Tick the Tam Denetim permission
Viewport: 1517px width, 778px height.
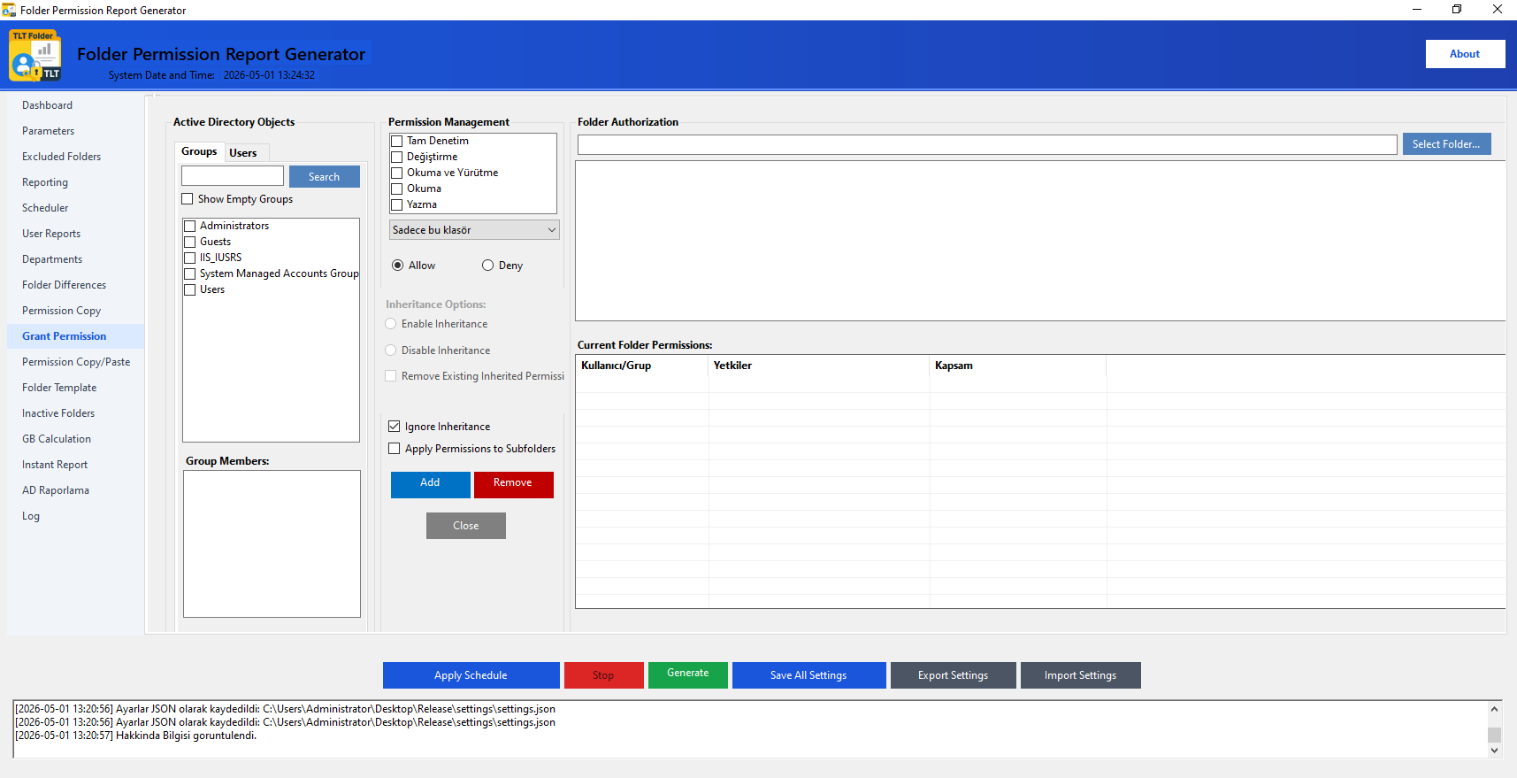pos(396,141)
